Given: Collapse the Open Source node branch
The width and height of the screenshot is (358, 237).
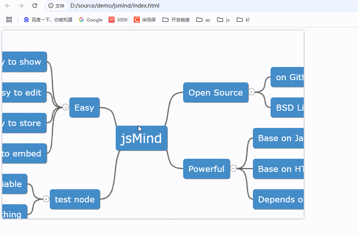Looking at the screenshot, I should 251,92.
